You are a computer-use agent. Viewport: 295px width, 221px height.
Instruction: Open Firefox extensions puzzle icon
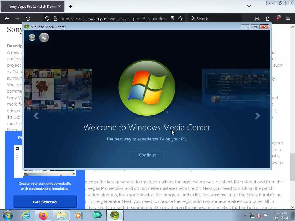(x=267, y=19)
